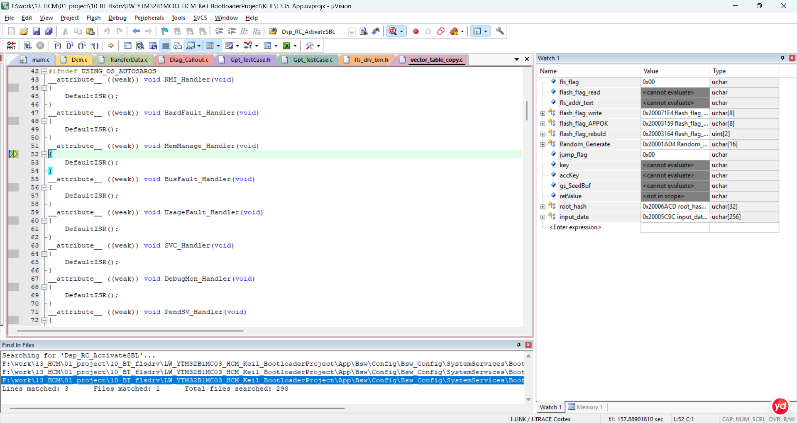Screen dimensions: 797x423
Task: Expand flash_flag_write in Watch 1
Action: click(x=543, y=113)
